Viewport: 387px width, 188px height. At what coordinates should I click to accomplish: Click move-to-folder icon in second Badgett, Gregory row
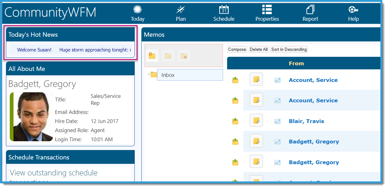coord(235,163)
